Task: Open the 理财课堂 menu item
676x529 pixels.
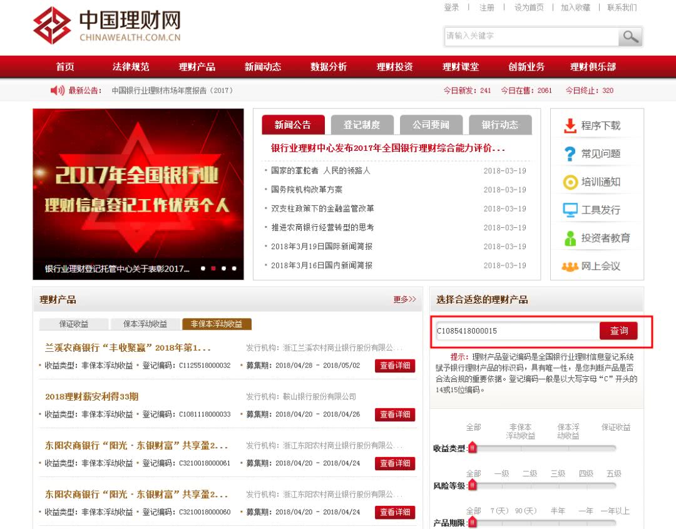Action: pyautogui.click(x=461, y=67)
